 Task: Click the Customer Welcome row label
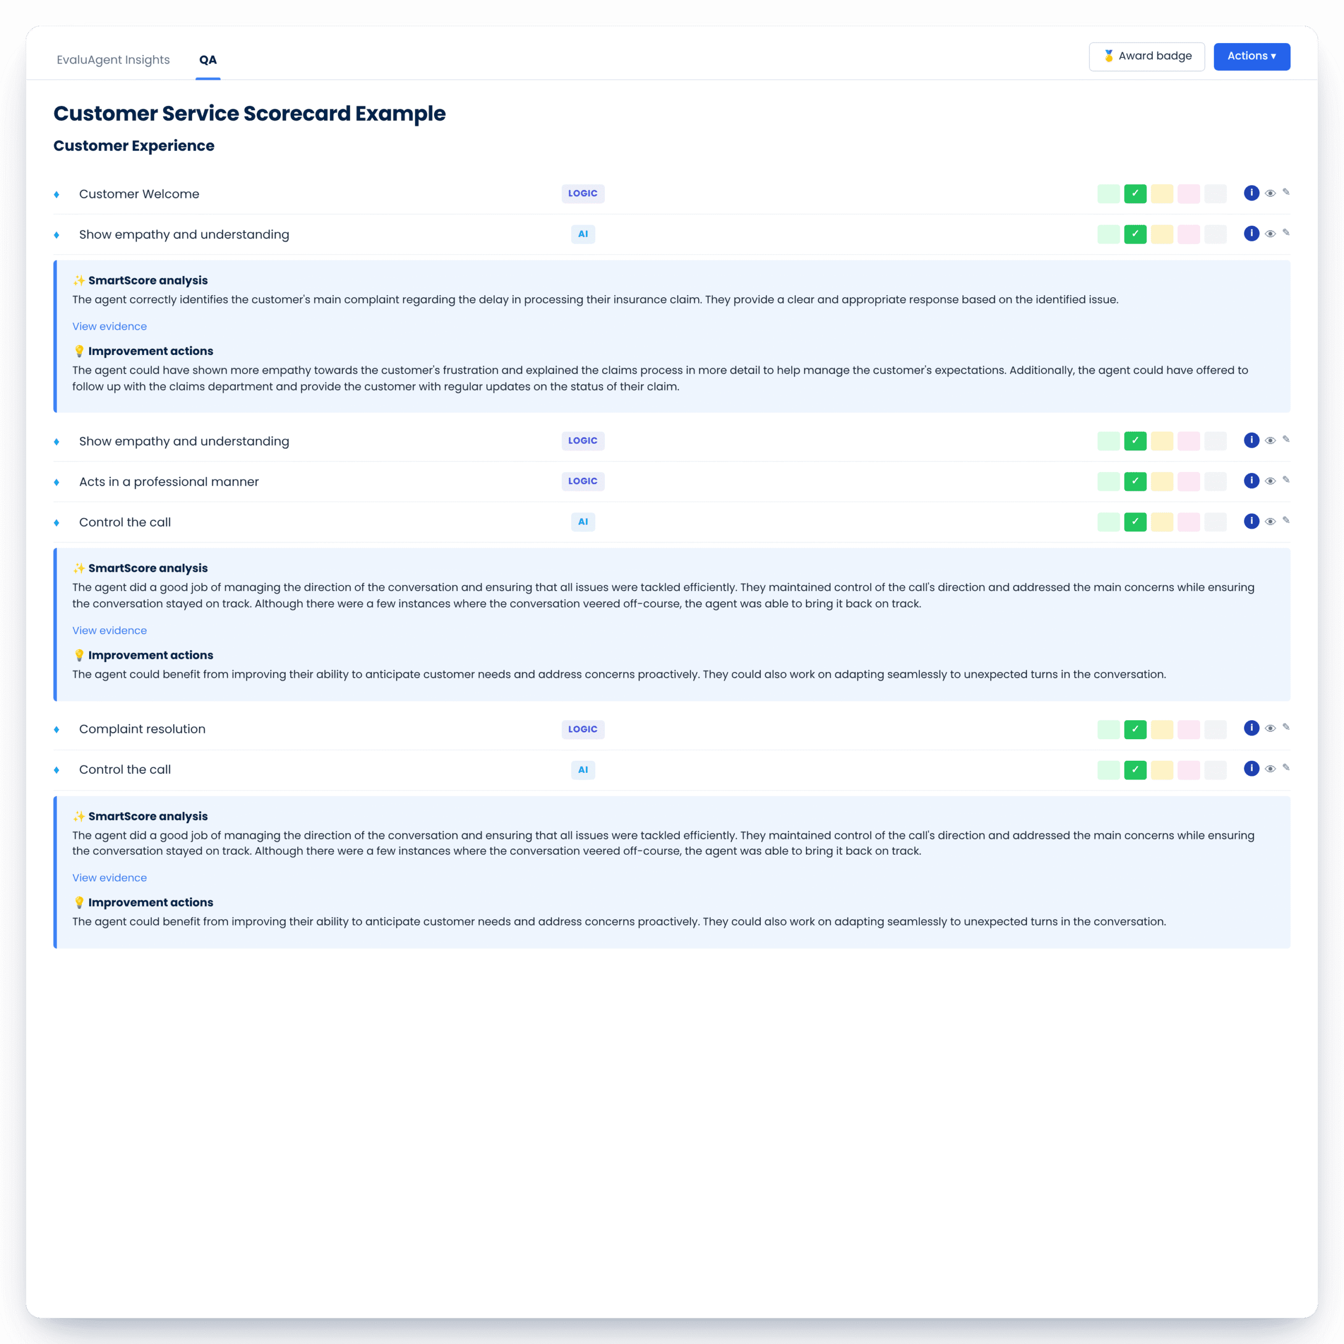coord(139,194)
